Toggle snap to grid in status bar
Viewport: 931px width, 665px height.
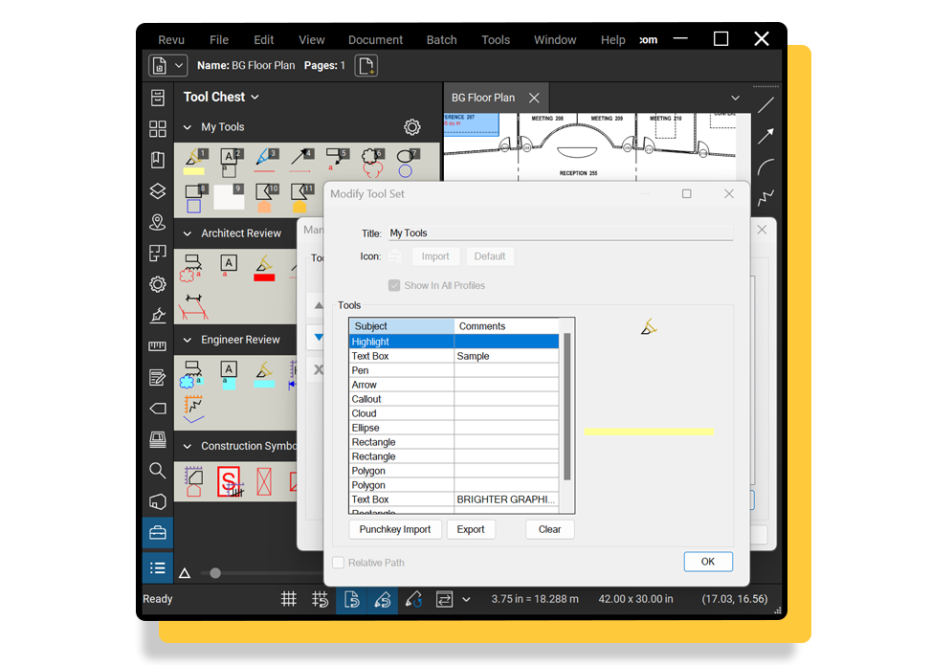point(320,599)
